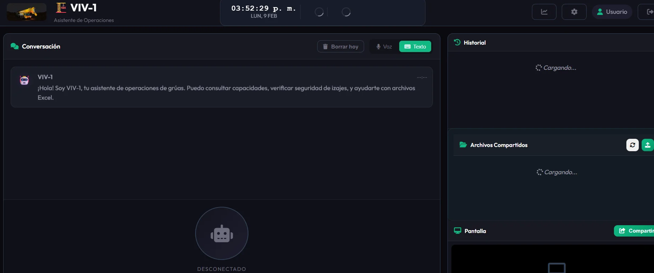Click the user silhouette icon in Usuario
654x273 pixels.
point(600,12)
